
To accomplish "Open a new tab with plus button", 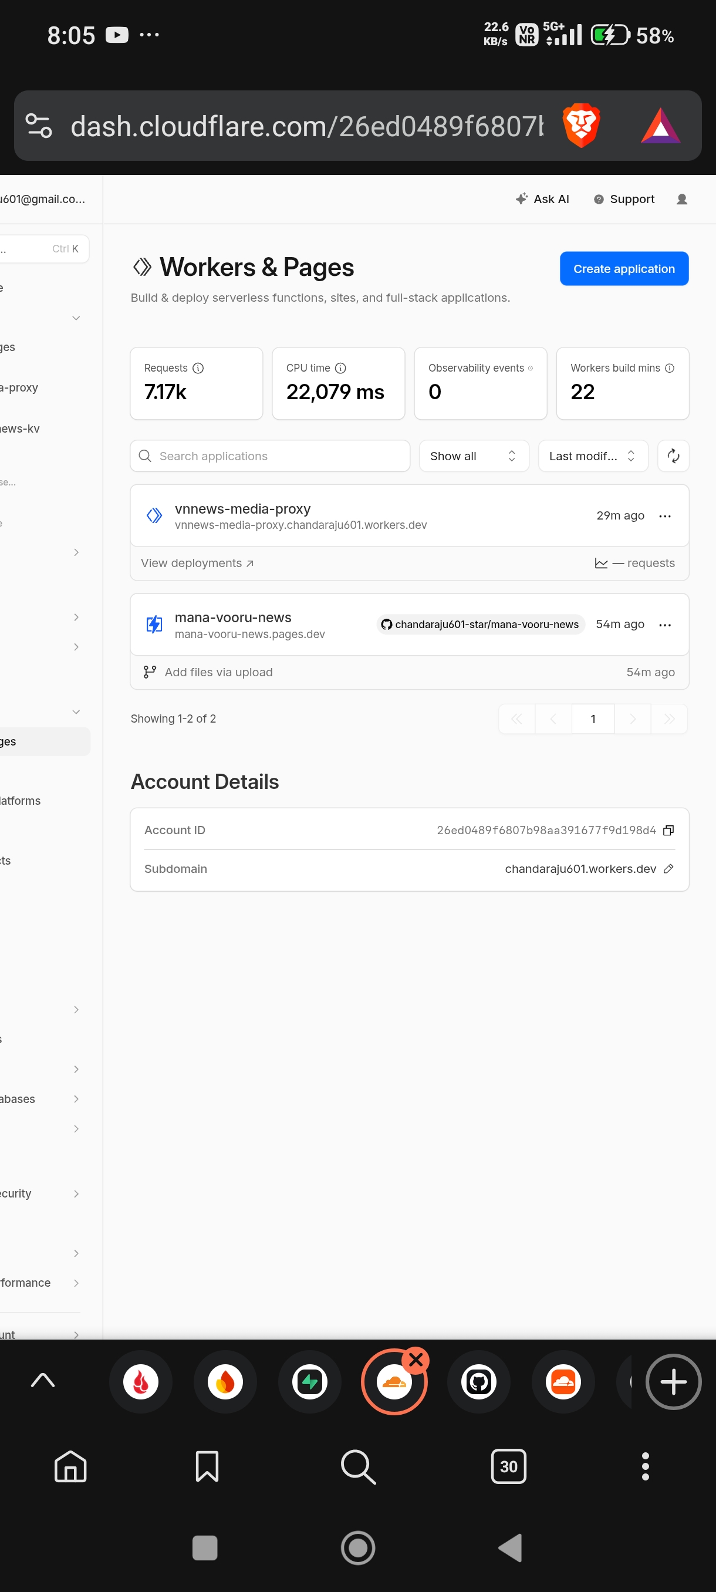I will tap(673, 1382).
